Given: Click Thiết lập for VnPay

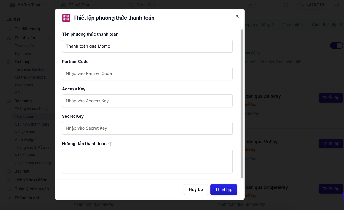Looking at the screenshot, I should pos(331,143).
